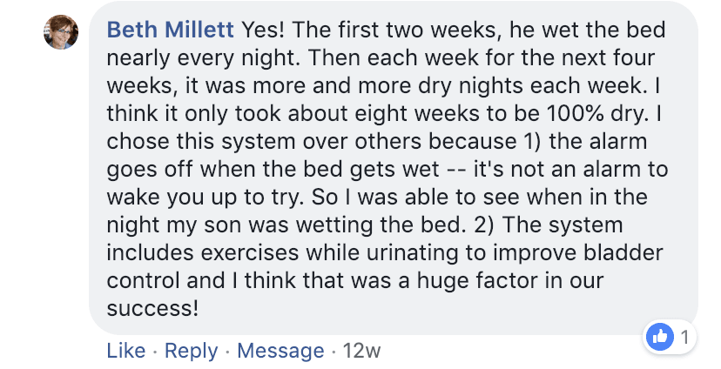Like Beth Millett's comment
The width and height of the screenshot is (721, 369).
(125, 351)
